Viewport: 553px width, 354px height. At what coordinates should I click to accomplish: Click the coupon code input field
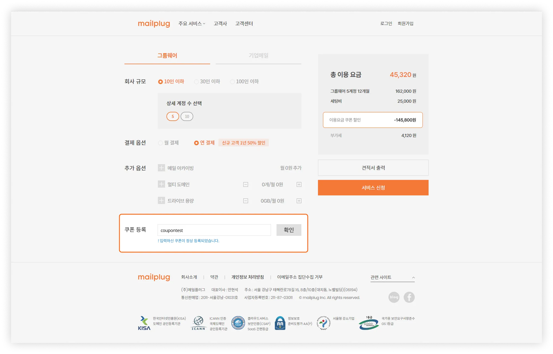click(214, 230)
